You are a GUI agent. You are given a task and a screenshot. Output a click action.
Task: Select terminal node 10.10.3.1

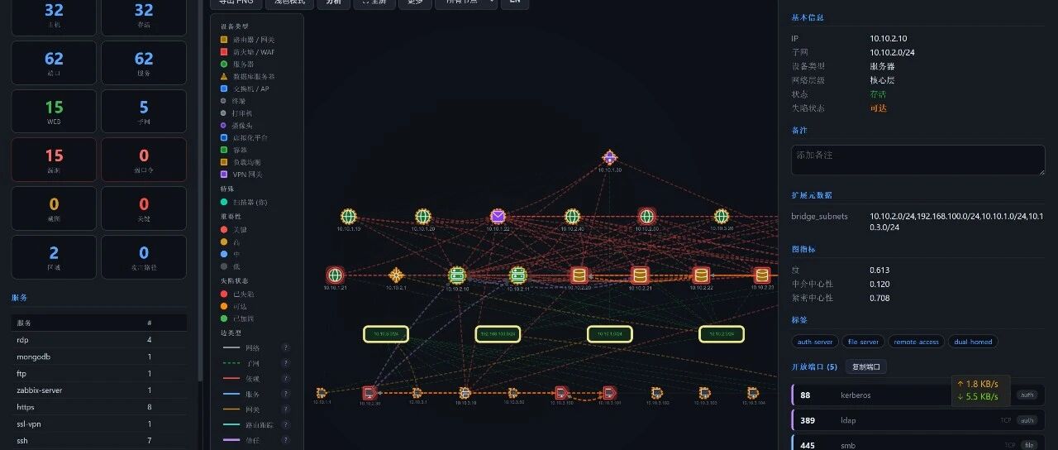(x=417, y=392)
